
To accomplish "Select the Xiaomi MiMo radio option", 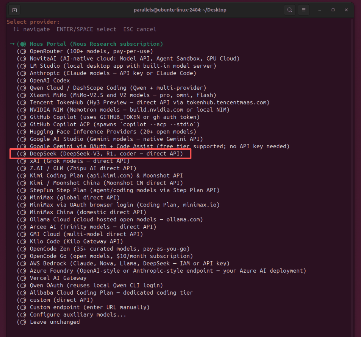I will [x=23, y=95].
